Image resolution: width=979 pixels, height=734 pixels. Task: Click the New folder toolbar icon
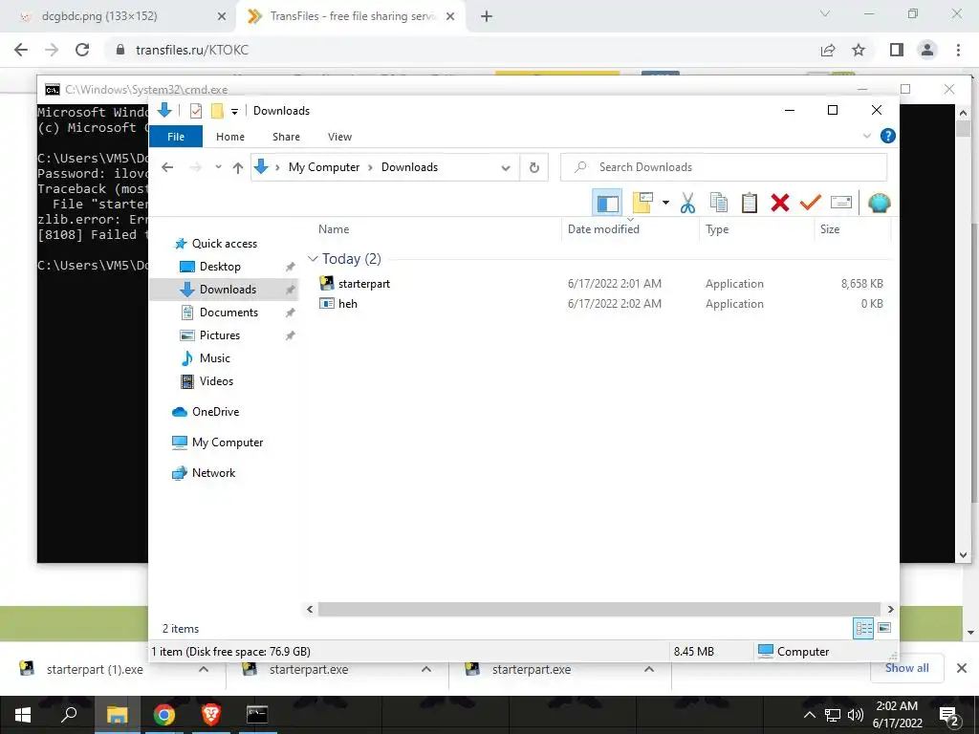coord(642,203)
